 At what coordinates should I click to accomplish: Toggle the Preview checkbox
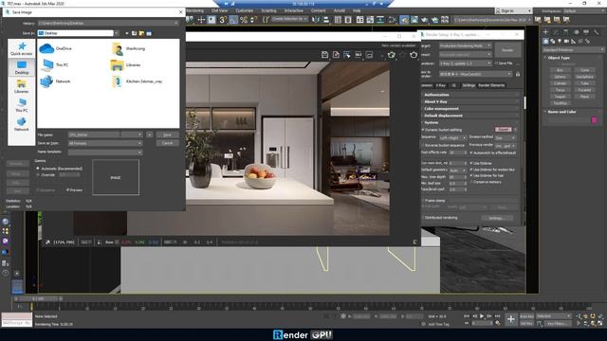point(74,190)
